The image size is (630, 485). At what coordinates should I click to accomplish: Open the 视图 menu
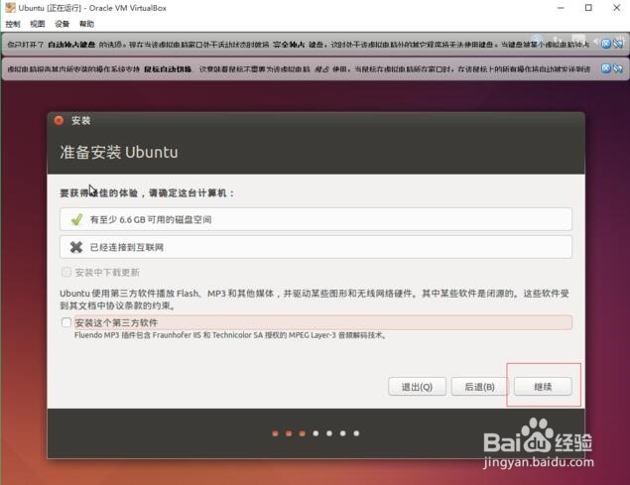pyautogui.click(x=38, y=24)
